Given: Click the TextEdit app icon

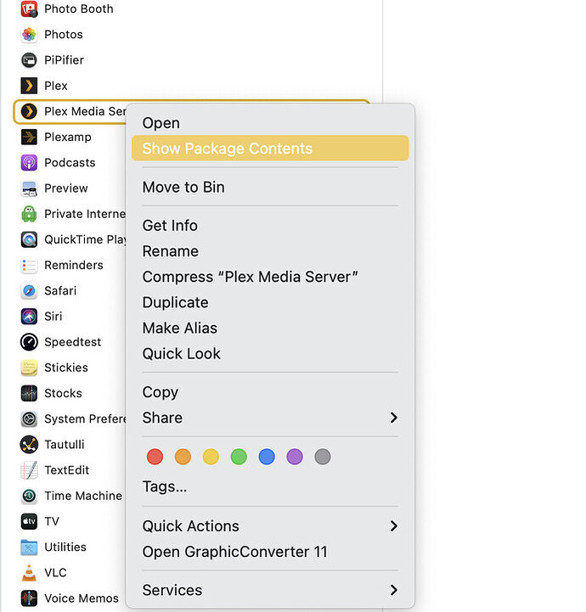Looking at the screenshot, I should pyautogui.click(x=29, y=470).
